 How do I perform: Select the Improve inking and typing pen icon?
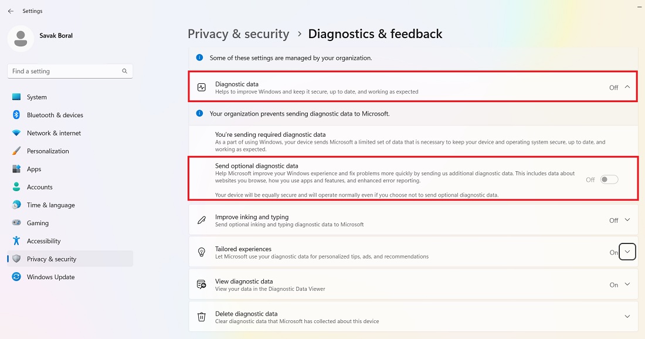click(x=202, y=219)
